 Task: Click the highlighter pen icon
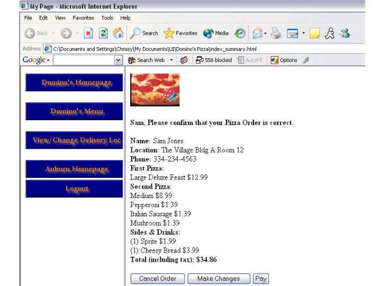[306, 60]
